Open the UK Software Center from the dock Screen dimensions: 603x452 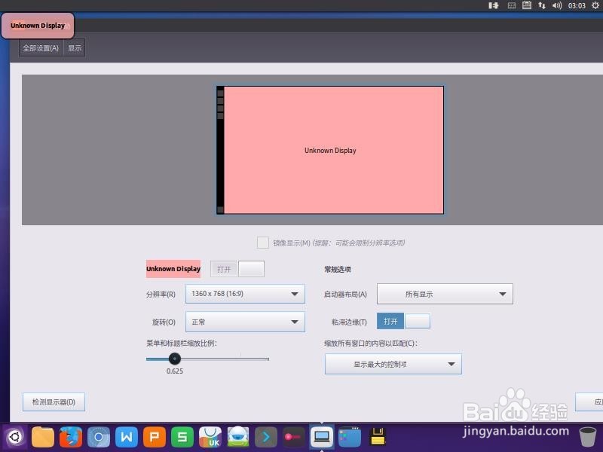click(x=209, y=437)
